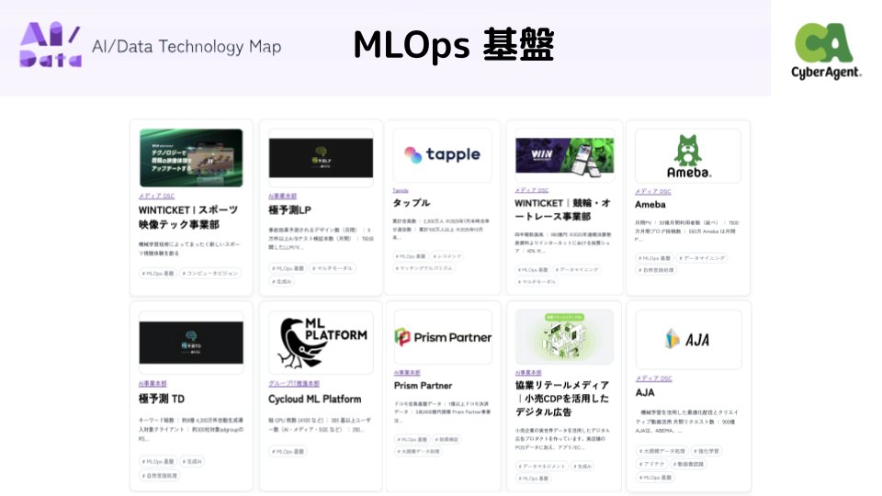Select 生成AI tag on 極予測LP card
Viewport: 882px width, 496px height.
click(282, 281)
